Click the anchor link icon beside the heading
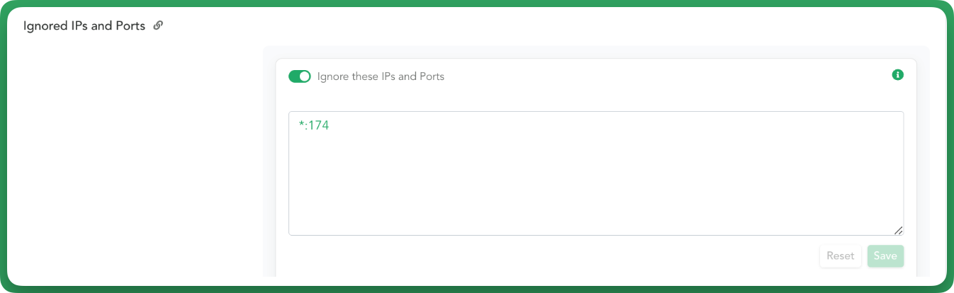Image resolution: width=954 pixels, height=293 pixels. tap(158, 25)
